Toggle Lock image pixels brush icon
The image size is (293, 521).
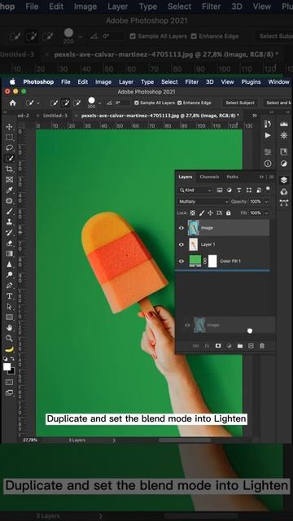point(202,213)
